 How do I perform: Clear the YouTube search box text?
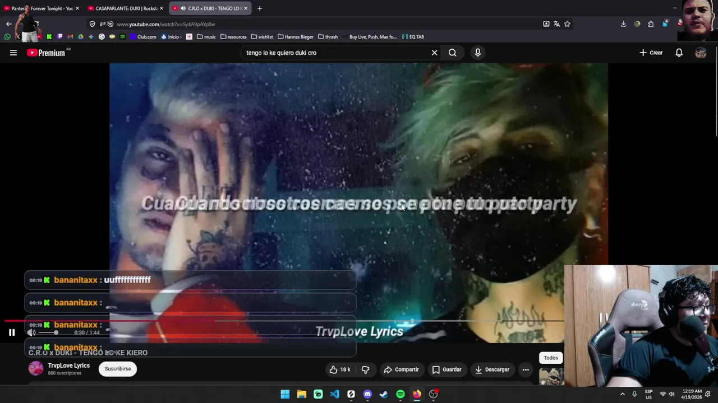[434, 53]
